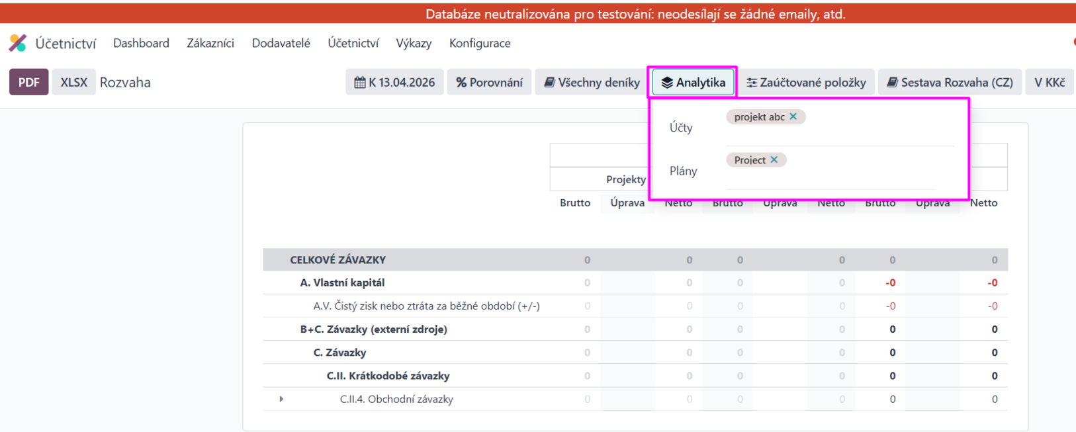Click the C. Závazky row label

(339, 353)
